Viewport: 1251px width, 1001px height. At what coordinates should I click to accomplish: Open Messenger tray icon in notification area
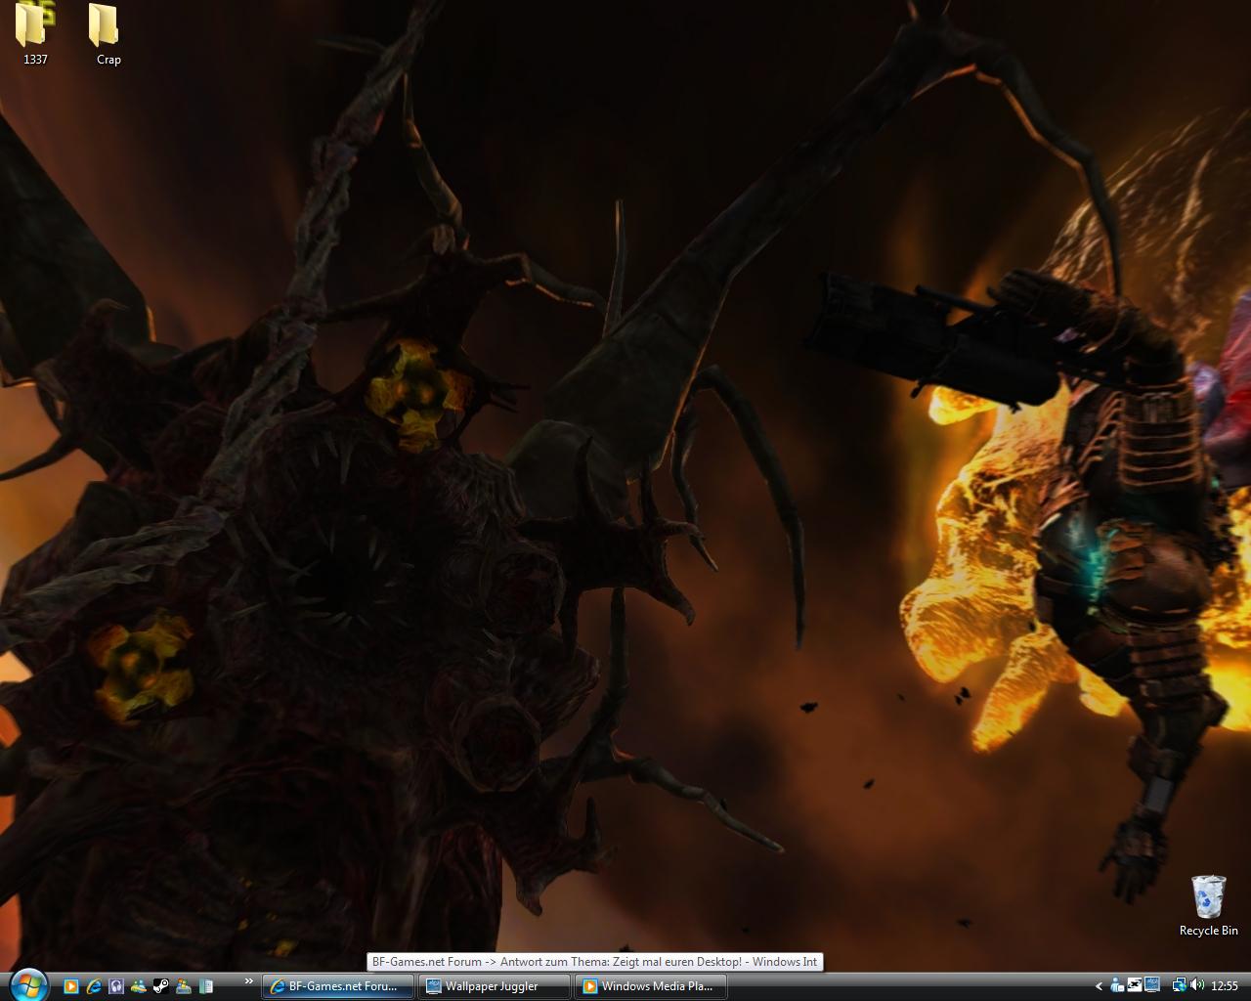point(1117,985)
